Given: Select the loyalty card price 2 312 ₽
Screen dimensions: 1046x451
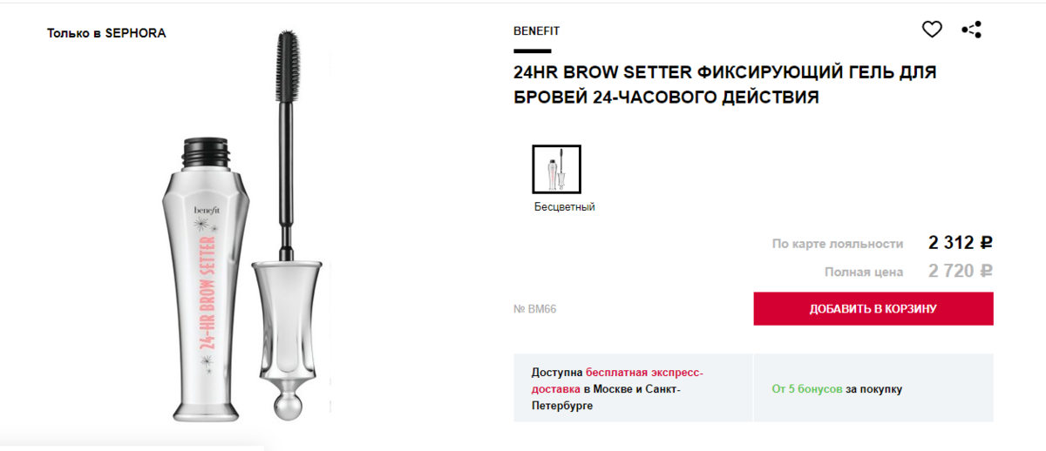Looking at the screenshot, I should point(961,243).
